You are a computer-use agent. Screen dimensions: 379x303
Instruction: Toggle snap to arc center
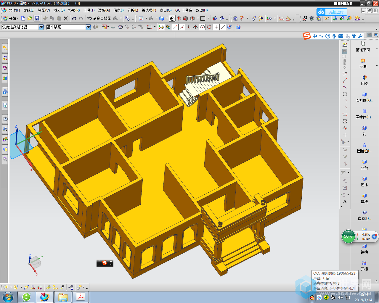pyautogui.click(x=202, y=27)
